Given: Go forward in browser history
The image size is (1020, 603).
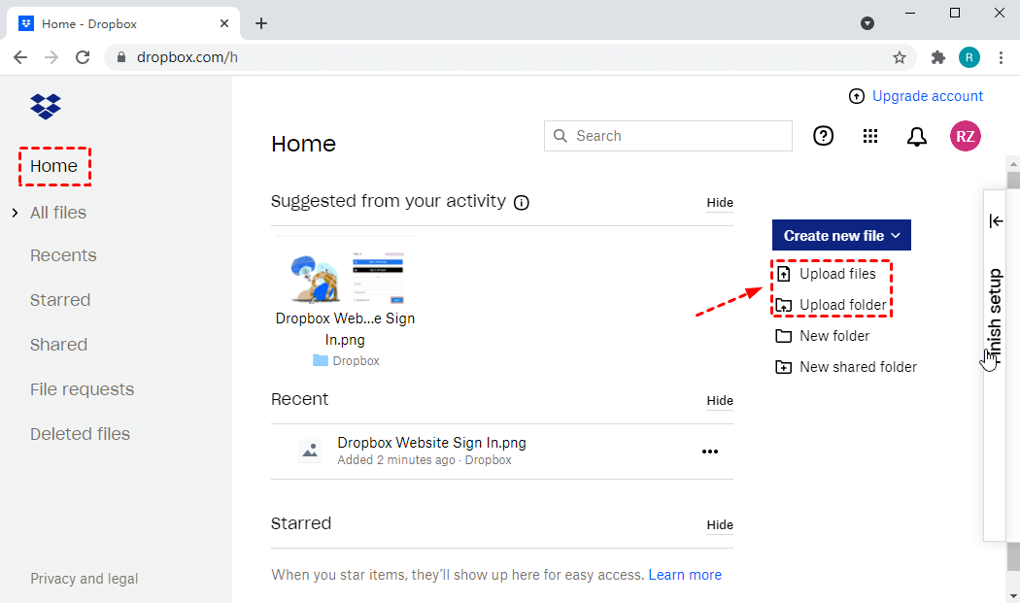Looking at the screenshot, I should coord(51,57).
